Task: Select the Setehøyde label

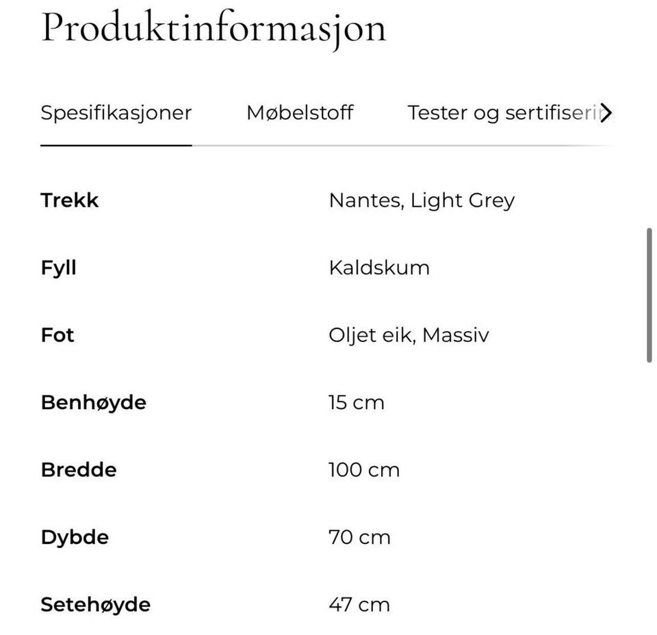Action: click(x=95, y=604)
